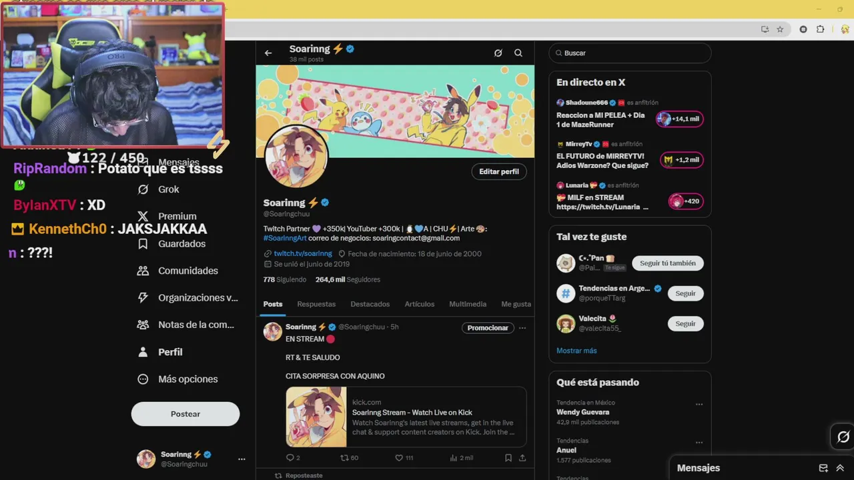Bookmark the EN STREAM post
This screenshot has height=480, width=854.
(508, 458)
